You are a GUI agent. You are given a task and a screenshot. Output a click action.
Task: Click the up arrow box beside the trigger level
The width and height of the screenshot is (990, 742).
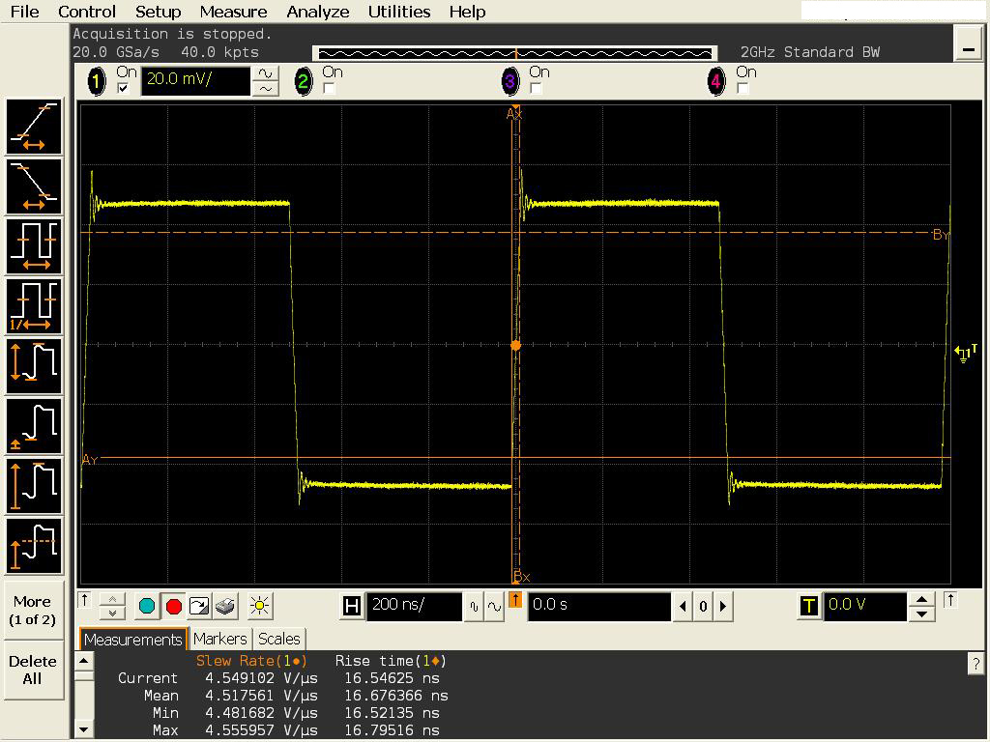click(x=950, y=599)
